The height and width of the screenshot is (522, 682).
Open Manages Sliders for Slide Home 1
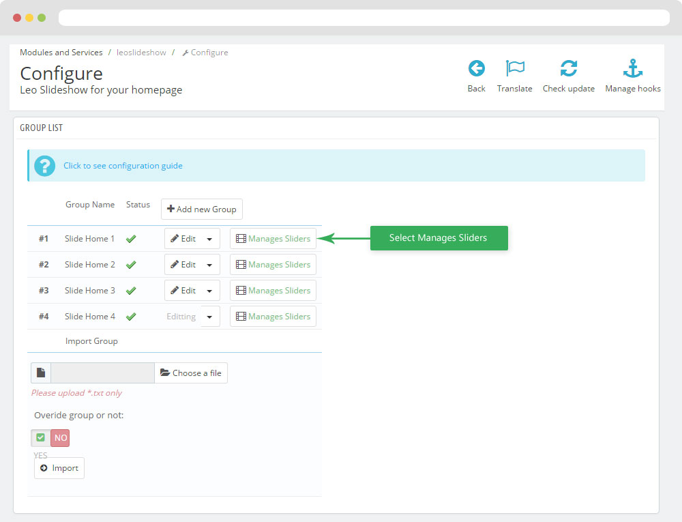[273, 239]
